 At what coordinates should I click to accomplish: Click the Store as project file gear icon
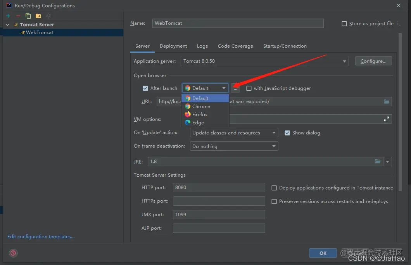[x=399, y=24]
